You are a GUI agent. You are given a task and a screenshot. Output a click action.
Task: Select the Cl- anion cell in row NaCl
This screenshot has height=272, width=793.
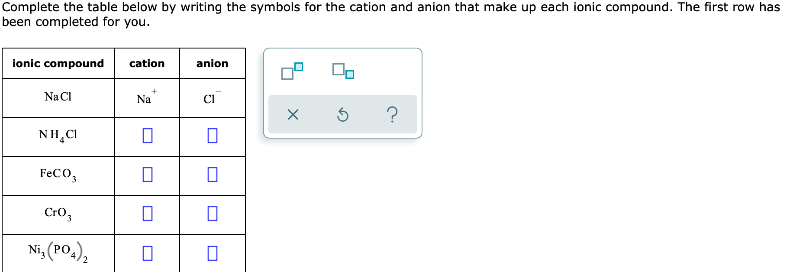[211, 97]
